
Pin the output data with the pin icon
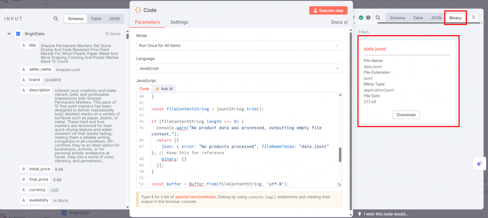pos(474,17)
